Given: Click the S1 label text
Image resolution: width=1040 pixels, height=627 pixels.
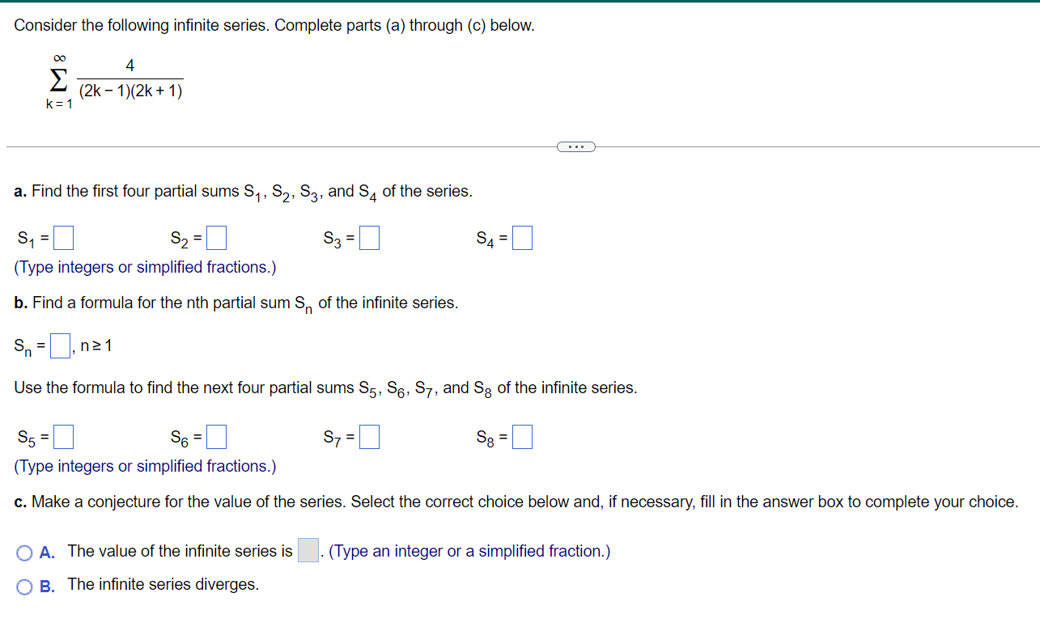Looking at the screenshot, I should [24, 238].
